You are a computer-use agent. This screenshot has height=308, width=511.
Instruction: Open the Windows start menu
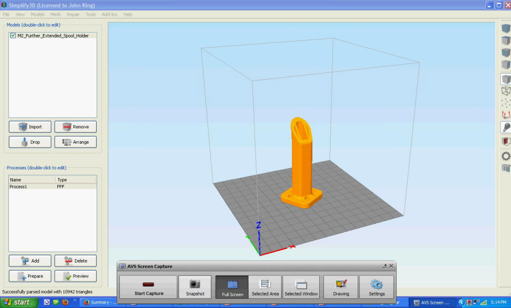[18, 302]
